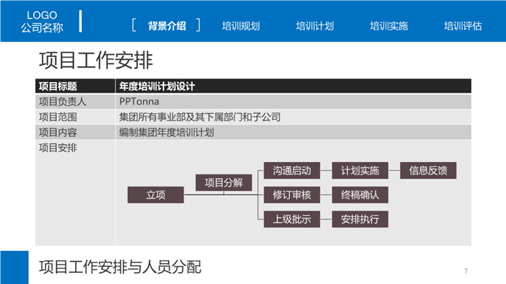Viewport: 506px width, 284px height.
Task: Open the 培训评估 tab
Action: point(462,26)
